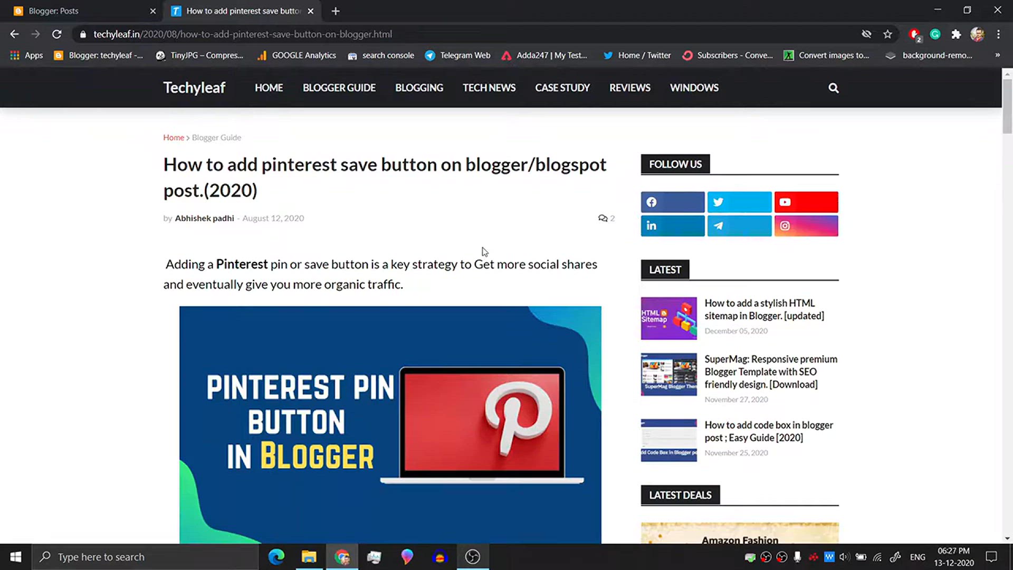Open the Home / Twitter bookmark
The image size is (1013, 570).
(x=637, y=55)
